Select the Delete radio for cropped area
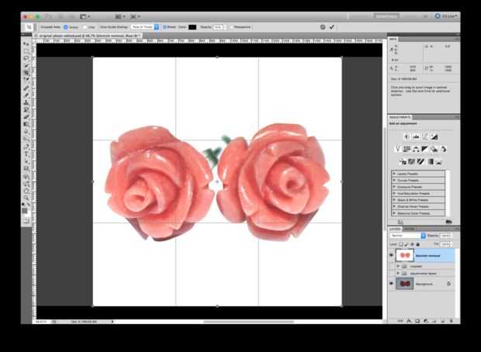481x352 pixels. pos(66,27)
